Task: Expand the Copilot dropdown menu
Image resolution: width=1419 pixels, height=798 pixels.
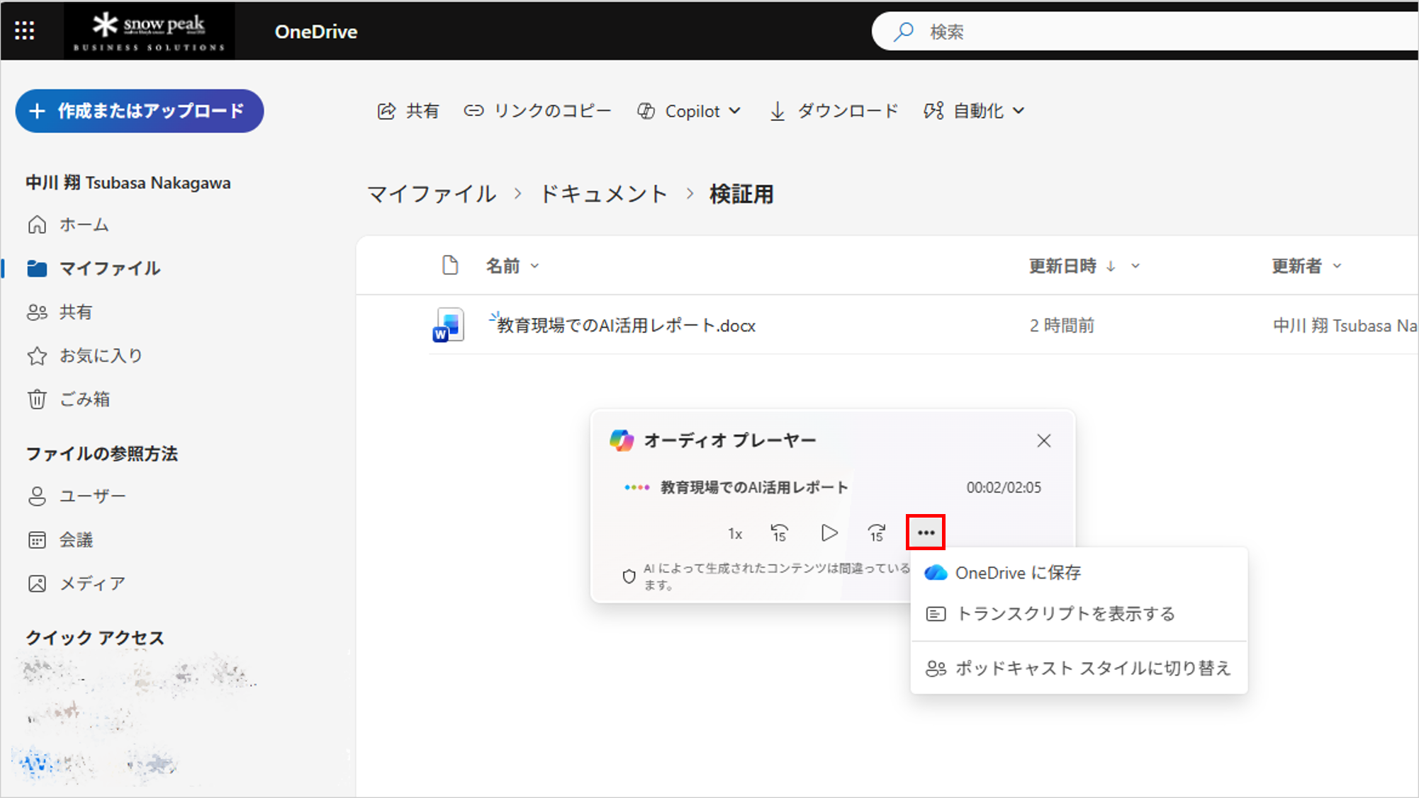Action: pyautogui.click(x=689, y=111)
